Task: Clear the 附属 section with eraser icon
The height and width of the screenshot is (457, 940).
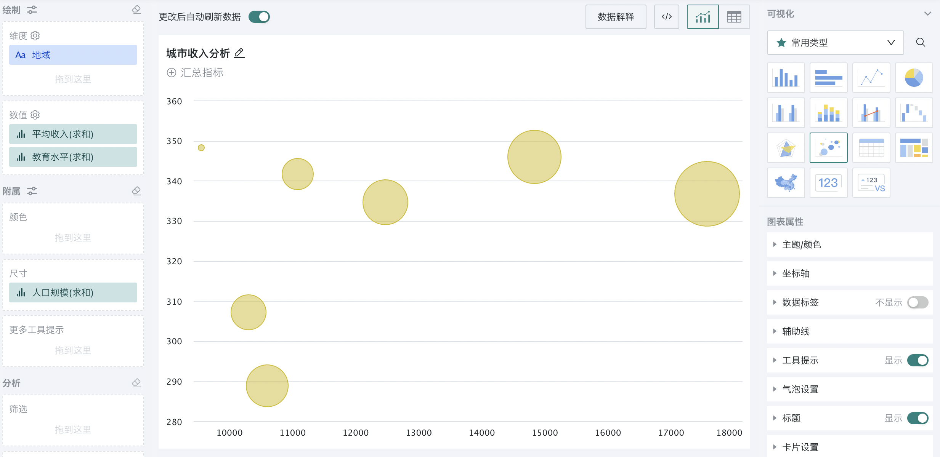Action: coord(136,191)
